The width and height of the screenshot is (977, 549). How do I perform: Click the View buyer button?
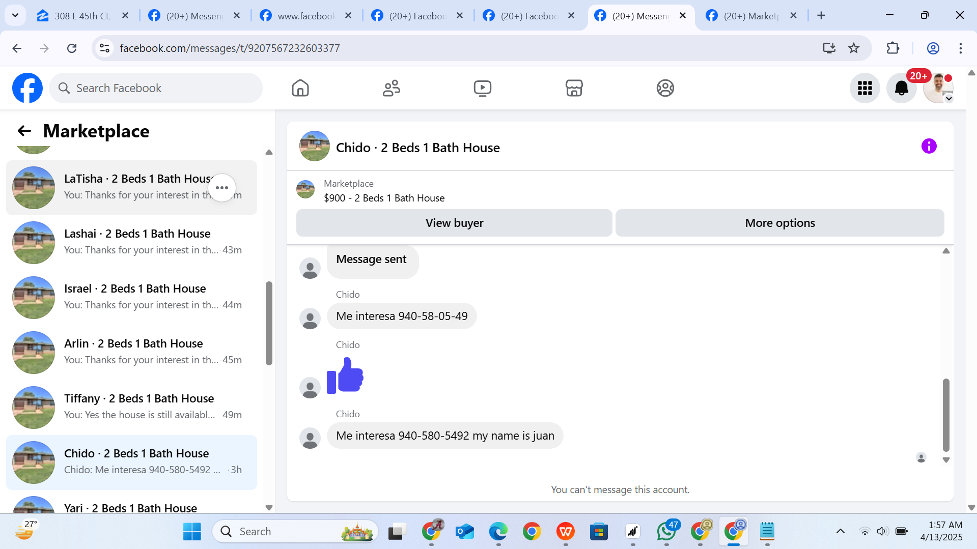tap(454, 223)
